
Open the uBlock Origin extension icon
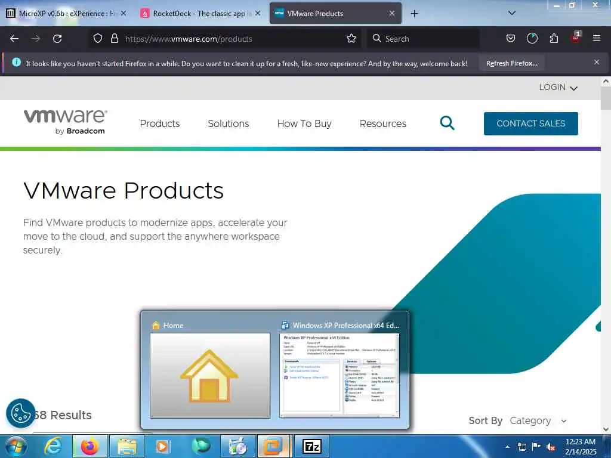click(x=576, y=38)
